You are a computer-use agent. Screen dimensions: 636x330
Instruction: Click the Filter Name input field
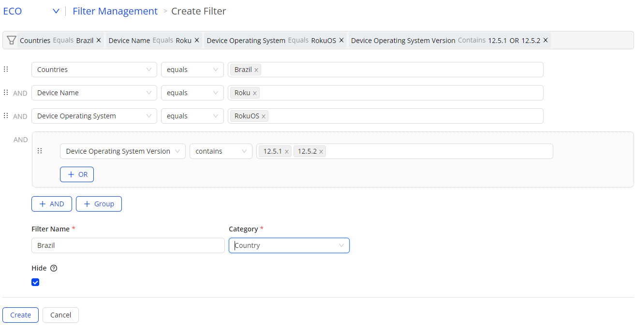[128, 245]
